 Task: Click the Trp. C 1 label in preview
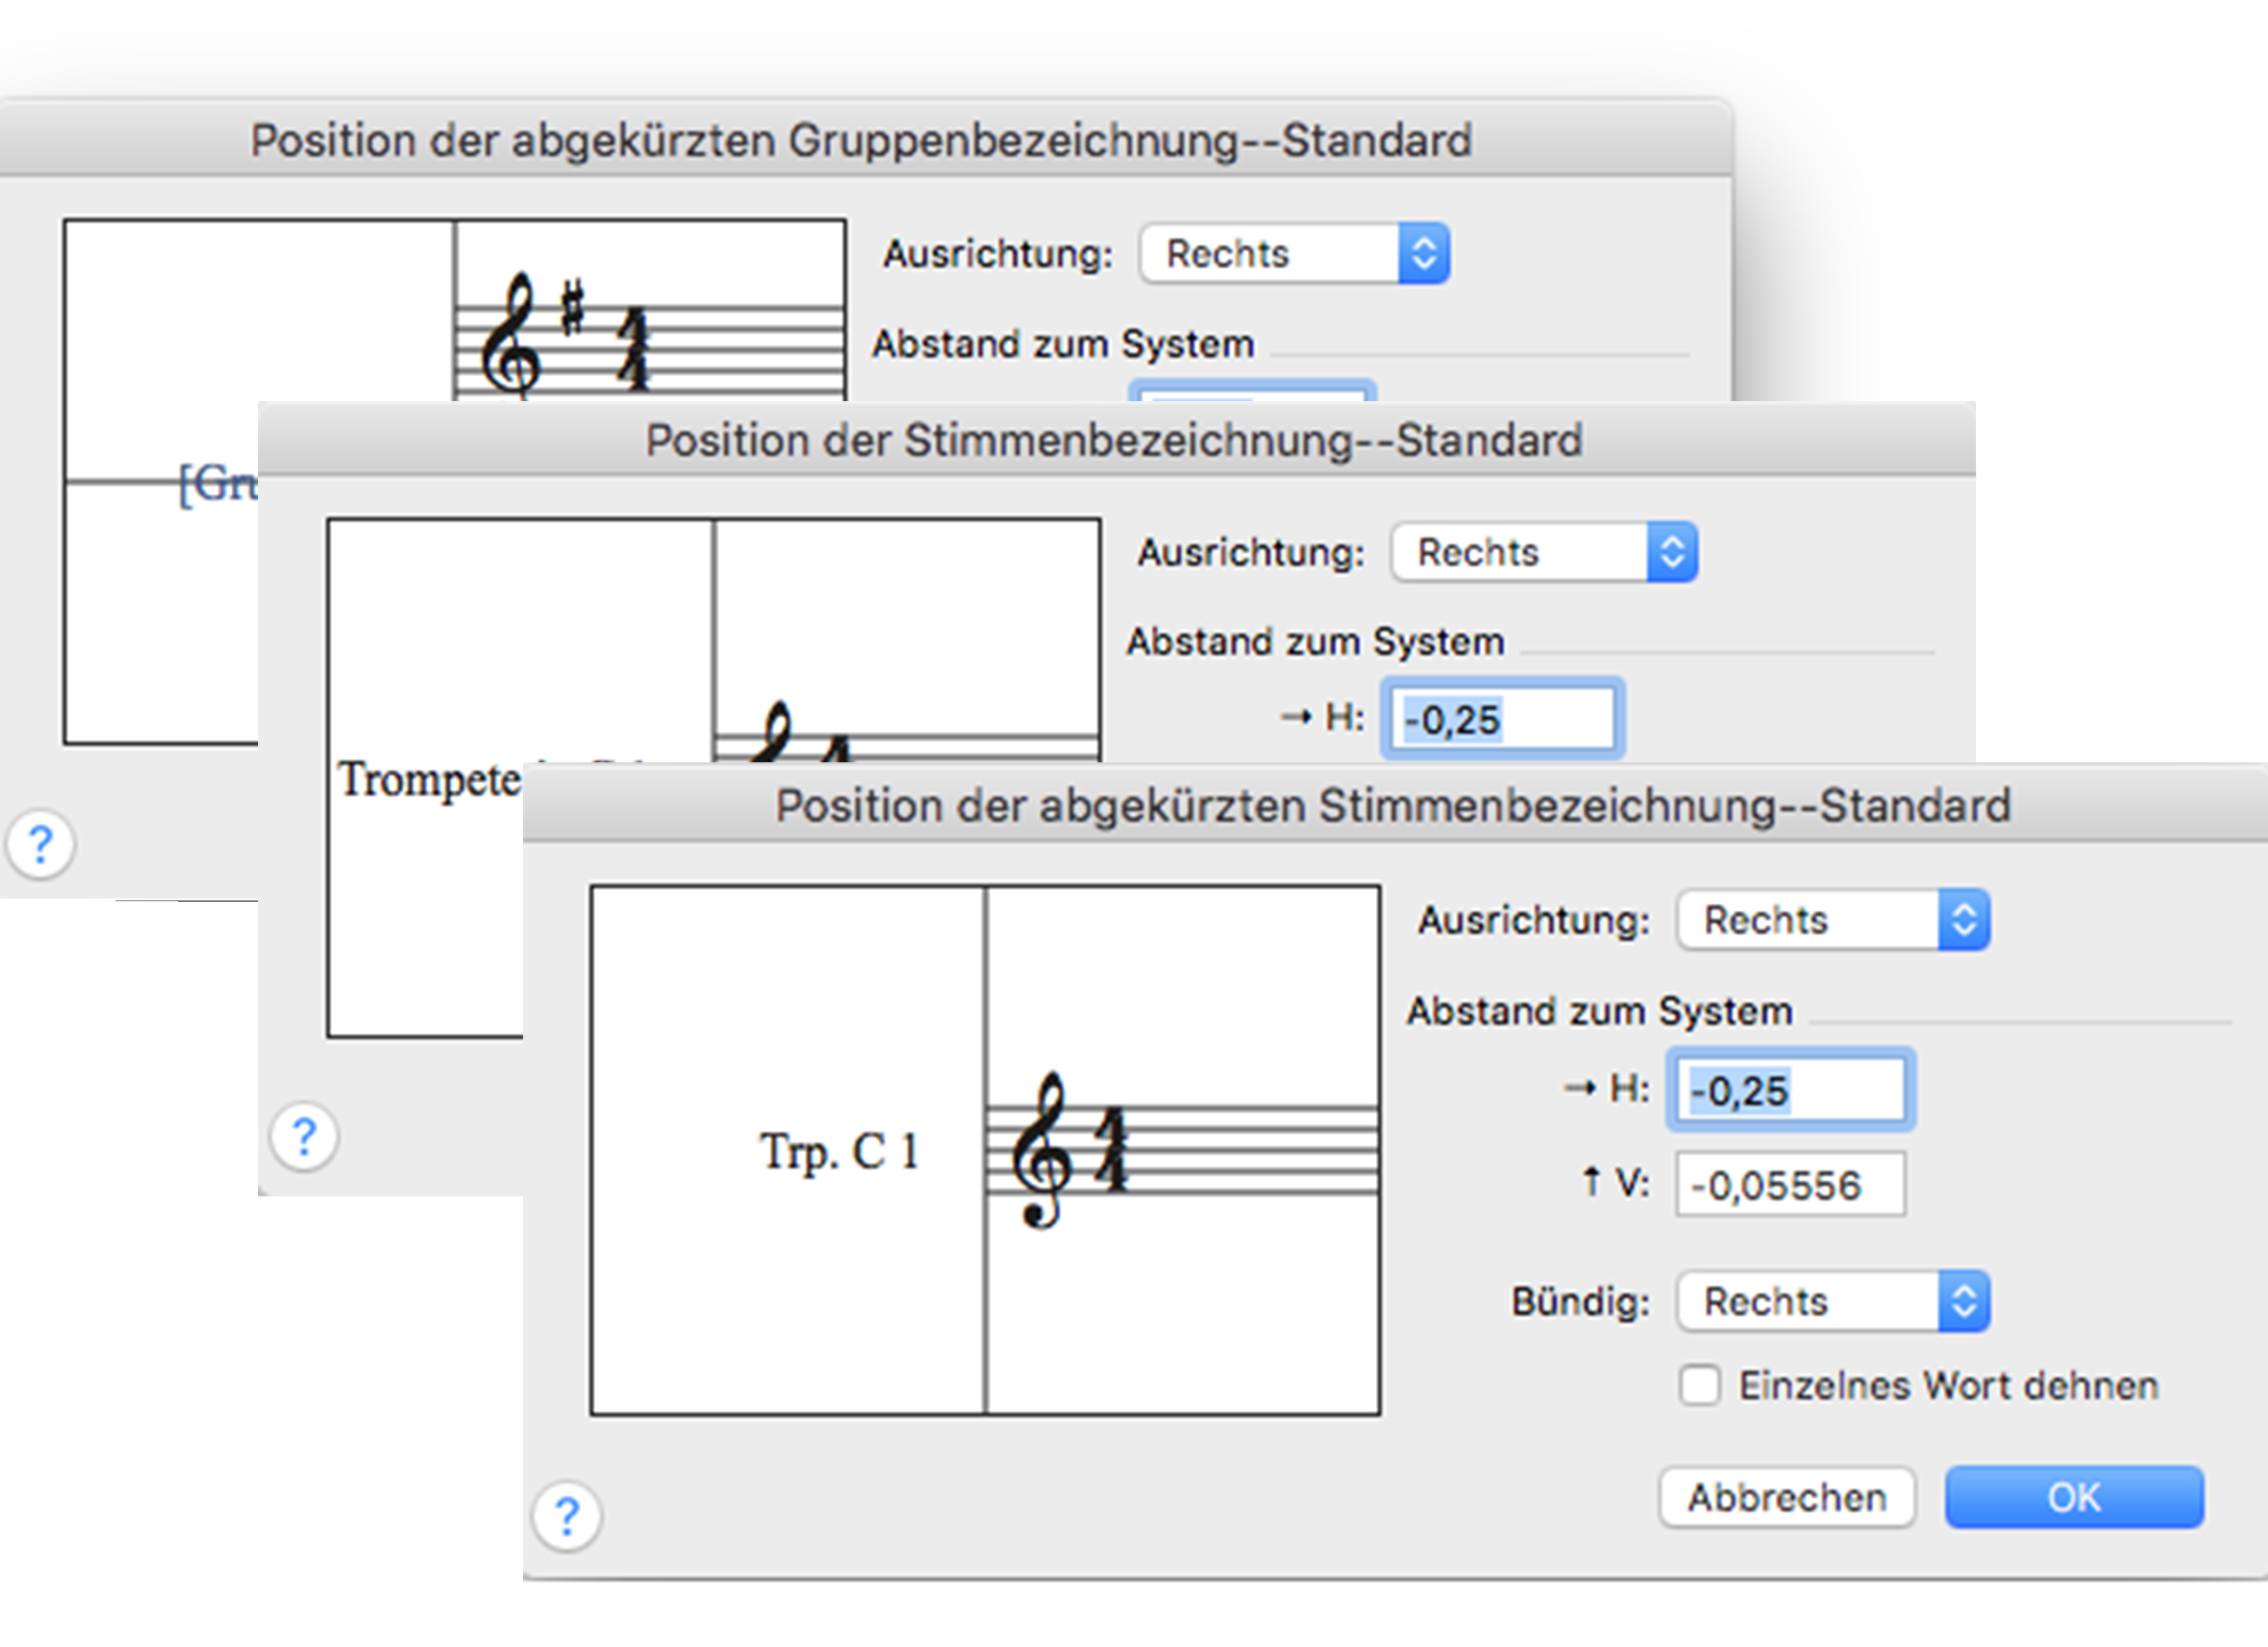(838, 1151)
